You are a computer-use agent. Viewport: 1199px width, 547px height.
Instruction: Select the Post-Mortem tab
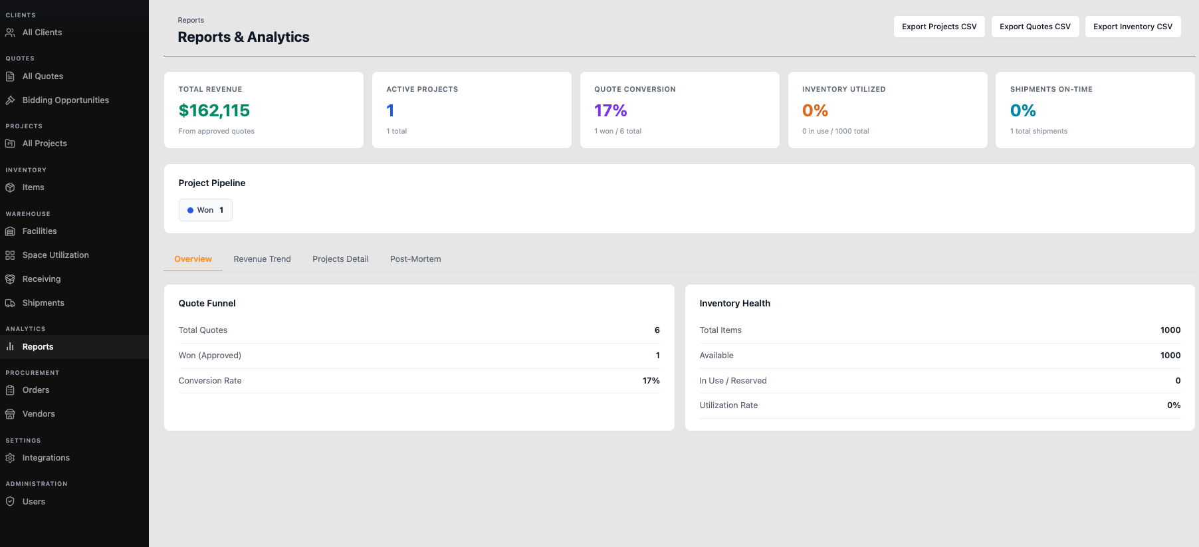pyautogui.click(x=415, y=259)
